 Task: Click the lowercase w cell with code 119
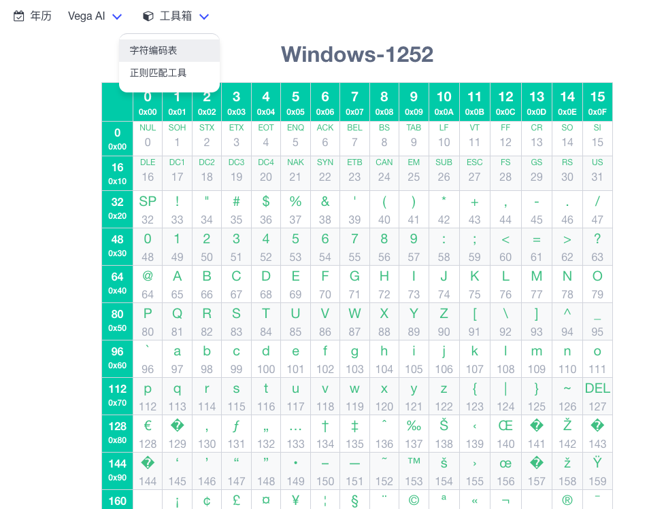(354, 396)
